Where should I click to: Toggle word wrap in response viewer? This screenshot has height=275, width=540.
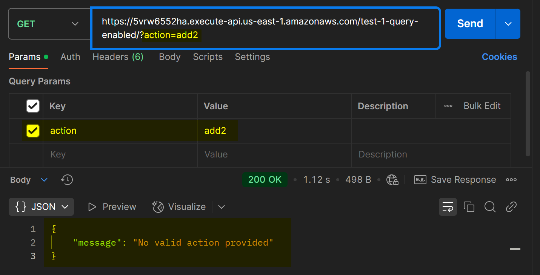click(448, 207)
